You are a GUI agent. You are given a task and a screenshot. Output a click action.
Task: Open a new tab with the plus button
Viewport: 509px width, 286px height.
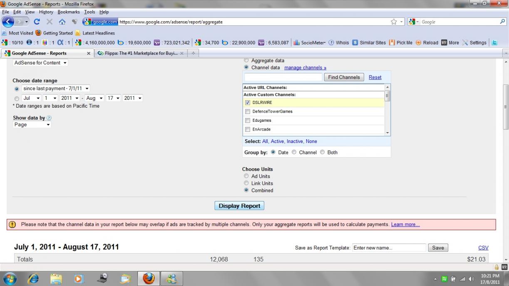point(194,54)
